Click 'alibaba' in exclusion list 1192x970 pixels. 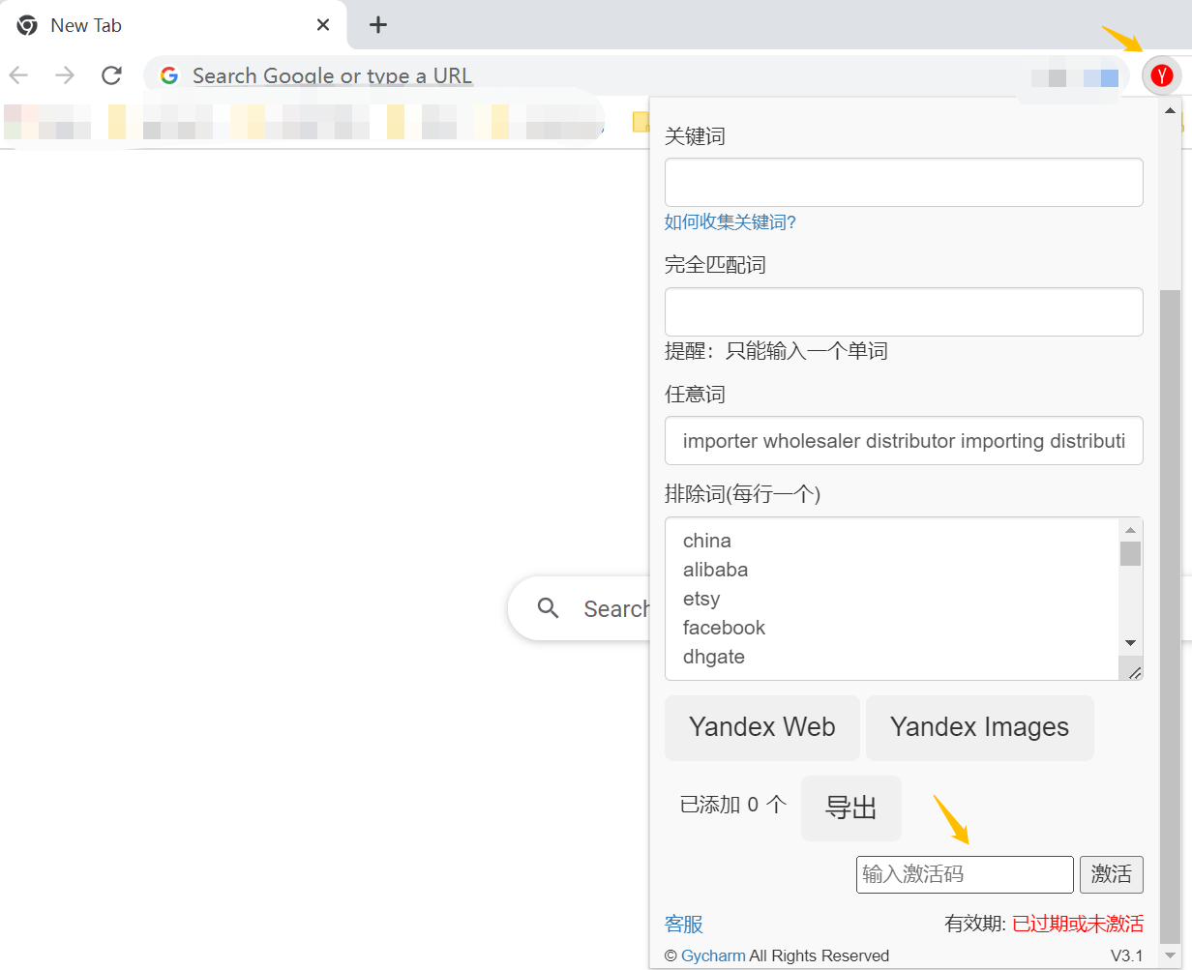(715, 570)
